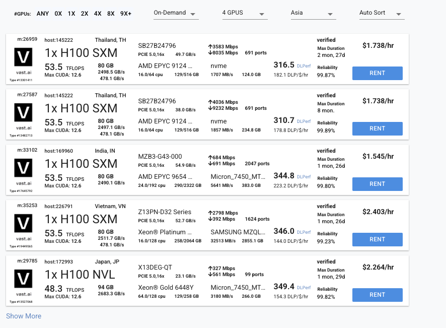Select the 9X+ GPU count option
This screenshot has height=328, width=446.
[126, 14]
